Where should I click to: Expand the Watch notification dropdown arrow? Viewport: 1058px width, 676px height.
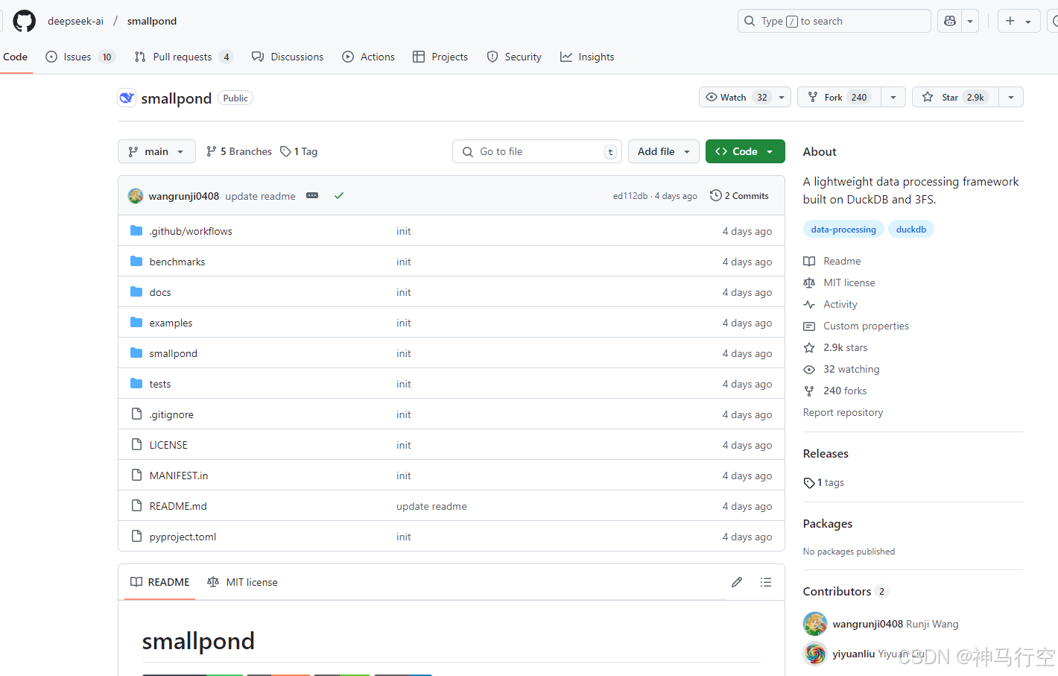(x=782, y=97)
